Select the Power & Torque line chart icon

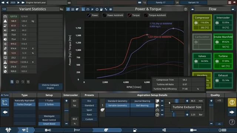click(83, 9)
